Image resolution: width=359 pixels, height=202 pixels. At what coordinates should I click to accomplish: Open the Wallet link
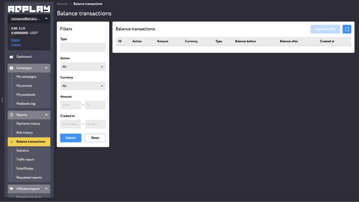tap(15, 40)
